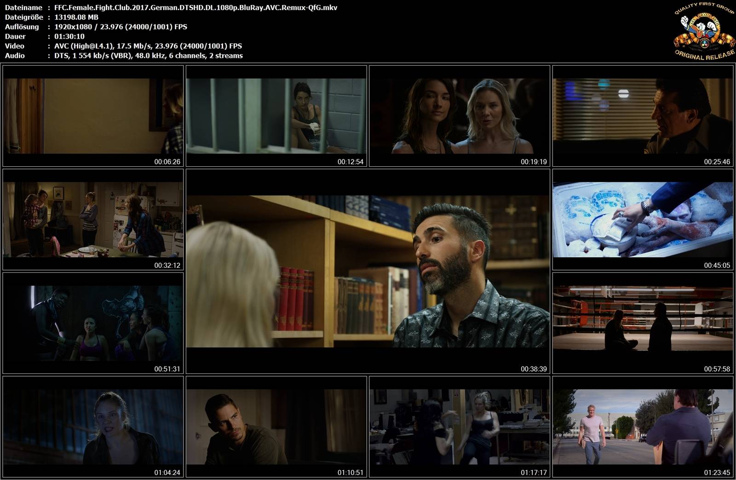736x480 pixels.
Task: View the thumbnail stamped 00:25:46
Action: [643, 116]
